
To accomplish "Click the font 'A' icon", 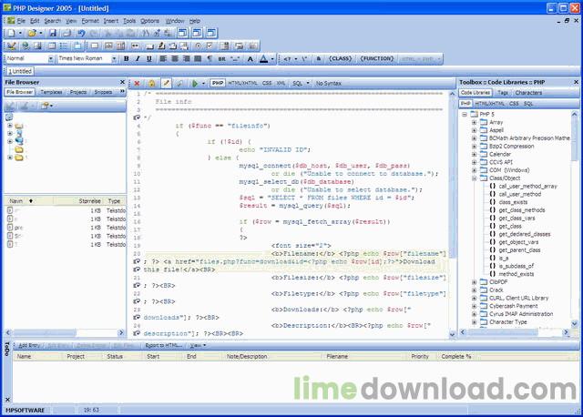I will click(x=251, y=58).
